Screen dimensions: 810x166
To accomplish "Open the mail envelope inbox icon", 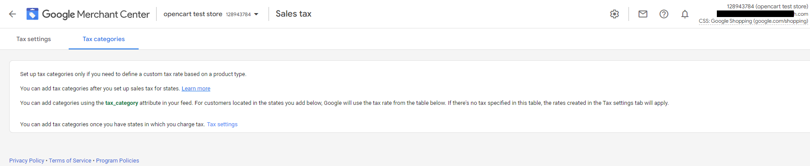I will (643, 14).
